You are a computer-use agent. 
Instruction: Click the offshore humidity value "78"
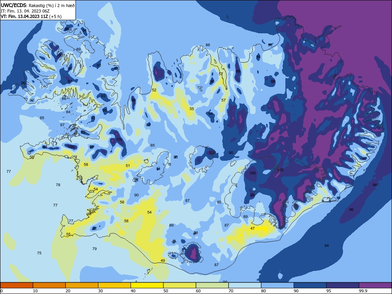point(58,185)
